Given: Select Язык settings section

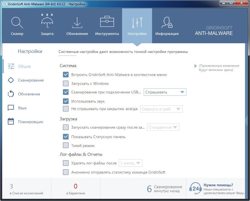Looking at the screenshot, I should (22, 108).
